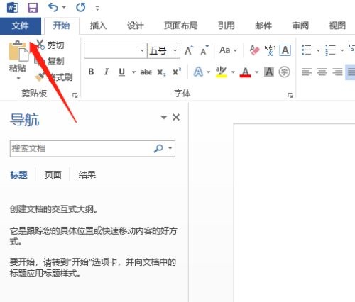Switch to the 引用 ribbon tab
This screenshot has height=302, width=355.
(226, 26)
